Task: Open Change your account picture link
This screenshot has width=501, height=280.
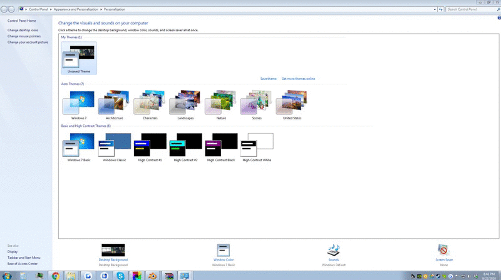Action: [x=28, y=42]
